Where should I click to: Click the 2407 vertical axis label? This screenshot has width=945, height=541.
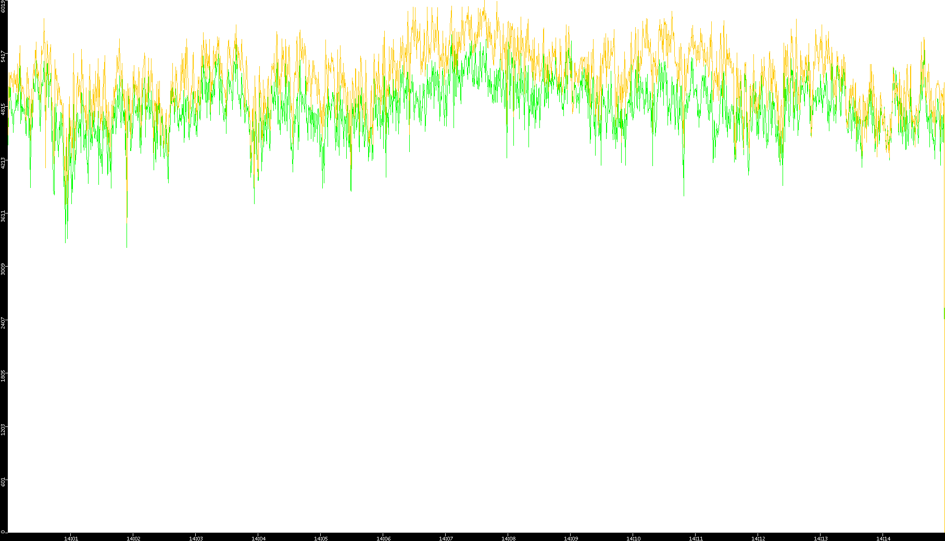3,323
